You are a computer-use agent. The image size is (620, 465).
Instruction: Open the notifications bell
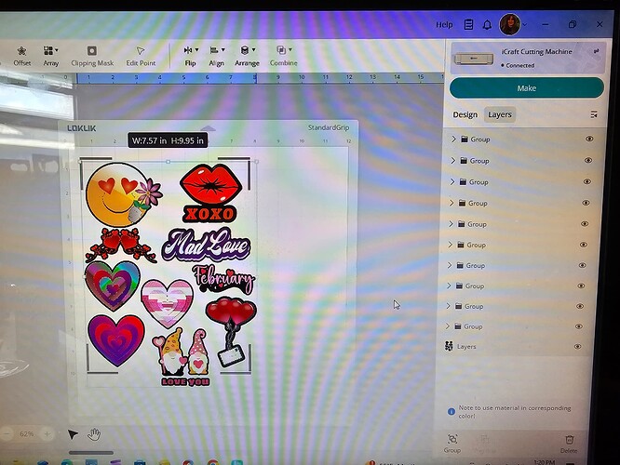(x=487, y=25)
